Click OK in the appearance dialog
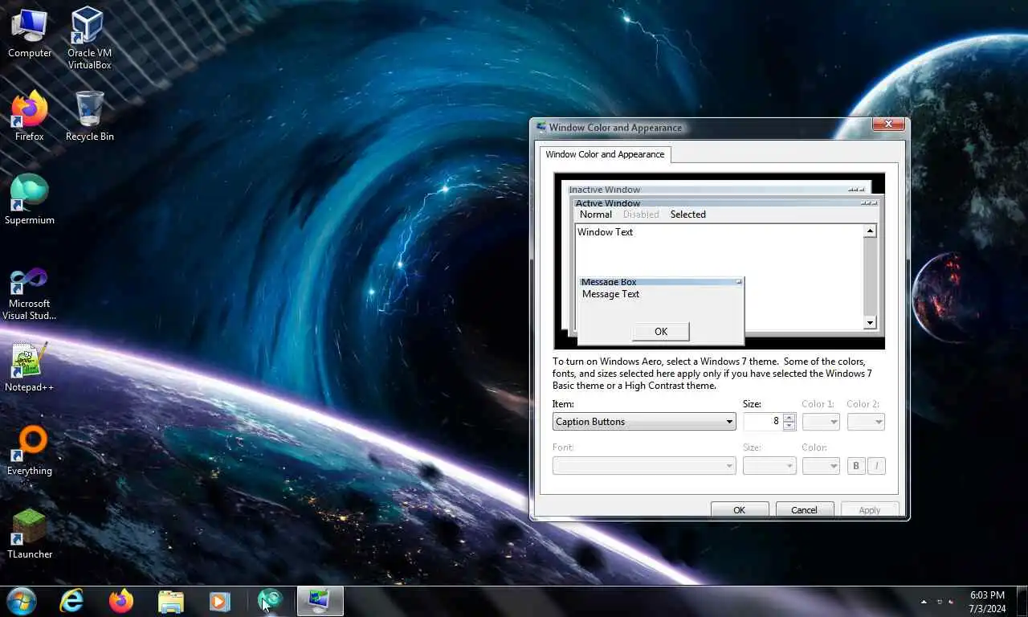 click(740, 510)
